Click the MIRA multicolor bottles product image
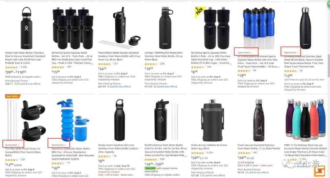This screenshot has width=330, height=178. (305, 119)
